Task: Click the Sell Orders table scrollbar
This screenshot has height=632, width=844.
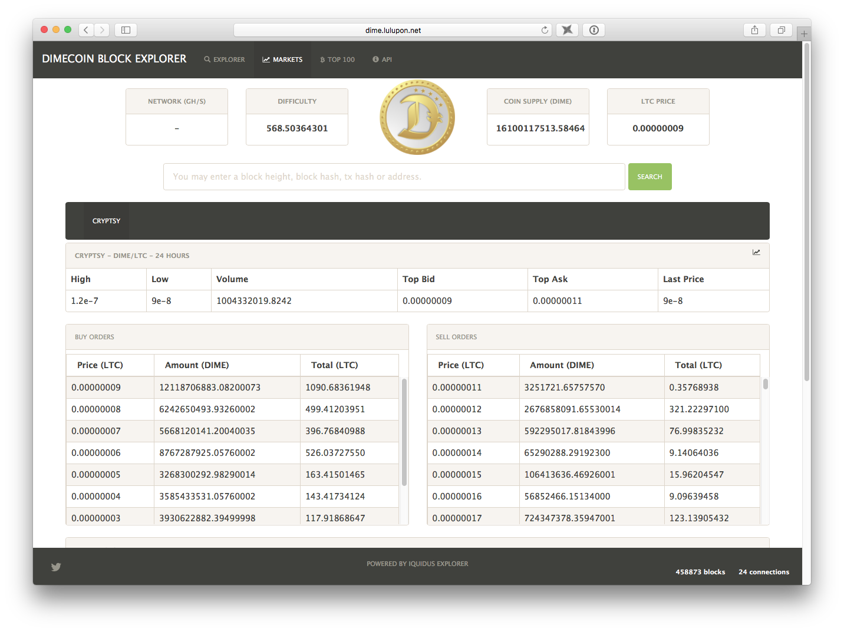Action: pos(765,384)
